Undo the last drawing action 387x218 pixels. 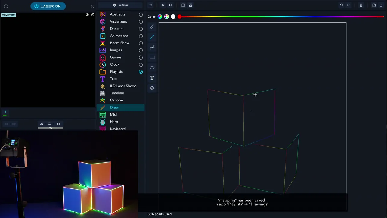341,5
